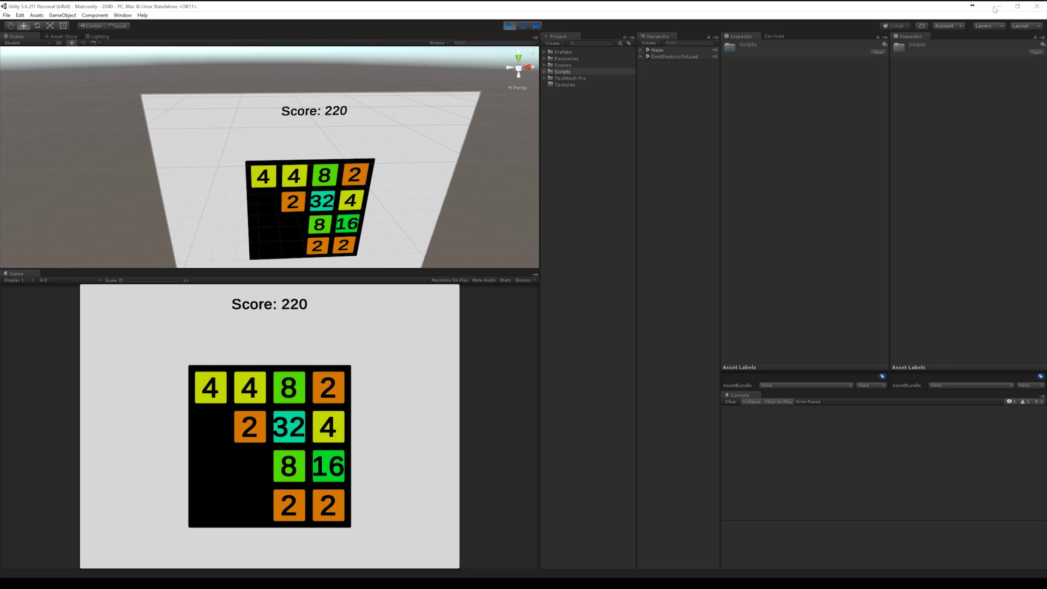Switch to the Asset Store tab
Screen dimensions: 1047x589
tap(61, 36)
